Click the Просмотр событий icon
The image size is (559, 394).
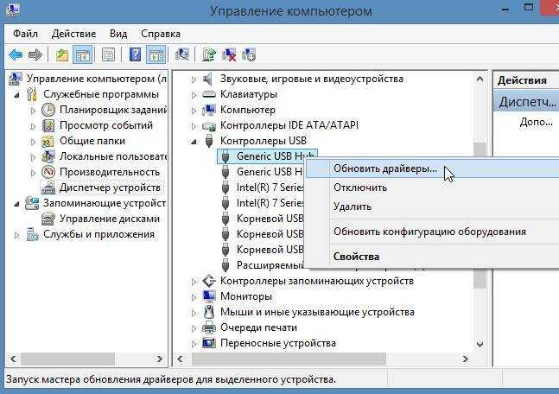48,125
